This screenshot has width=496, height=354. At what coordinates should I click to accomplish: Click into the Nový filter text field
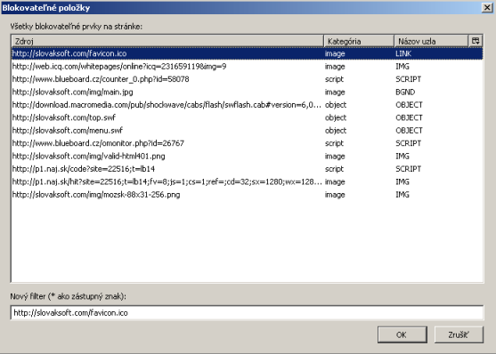click(x=247, y=313)
